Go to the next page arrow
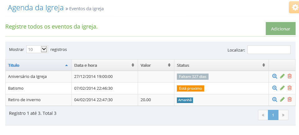The height and width of the screenshot is (135, 299). [x=283, y=115]
